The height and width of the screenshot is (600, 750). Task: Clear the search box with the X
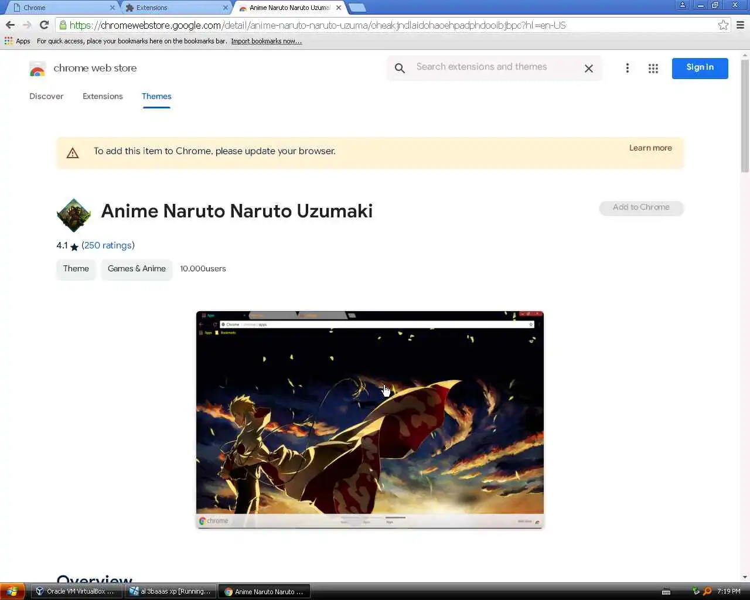point(589,69)
